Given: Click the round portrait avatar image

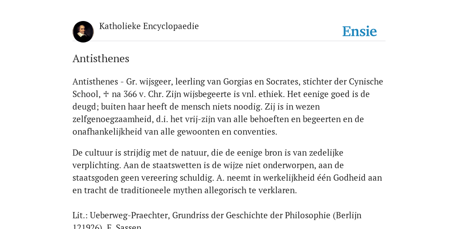Looking at the screenshot, I should tap(83, 32).
